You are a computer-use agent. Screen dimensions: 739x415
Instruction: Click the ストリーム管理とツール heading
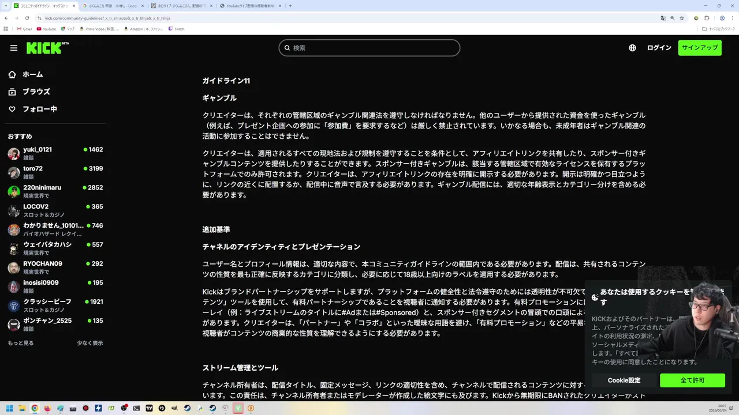tap(240, 368)
